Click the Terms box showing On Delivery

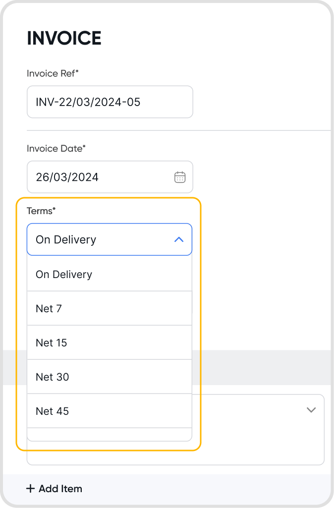point(99,240)
